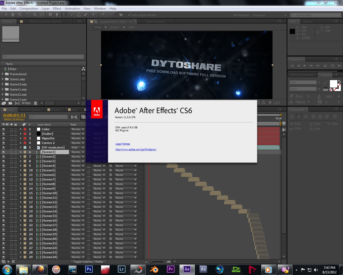Open blending mode dropdown for [OF-main.mov]
Image resolution: width=343 pixels, height=275 pixels.
pos(78,147)
